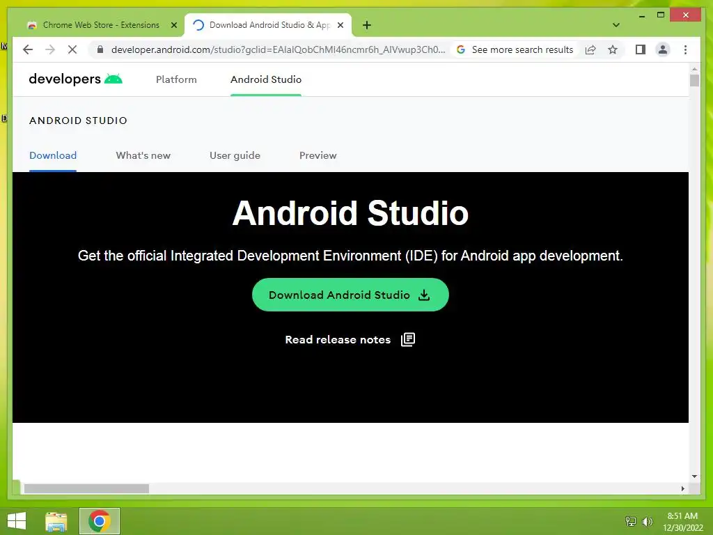Stop loading the page
This screenshot has height=535, width=713.
click(x=72, y=49)
